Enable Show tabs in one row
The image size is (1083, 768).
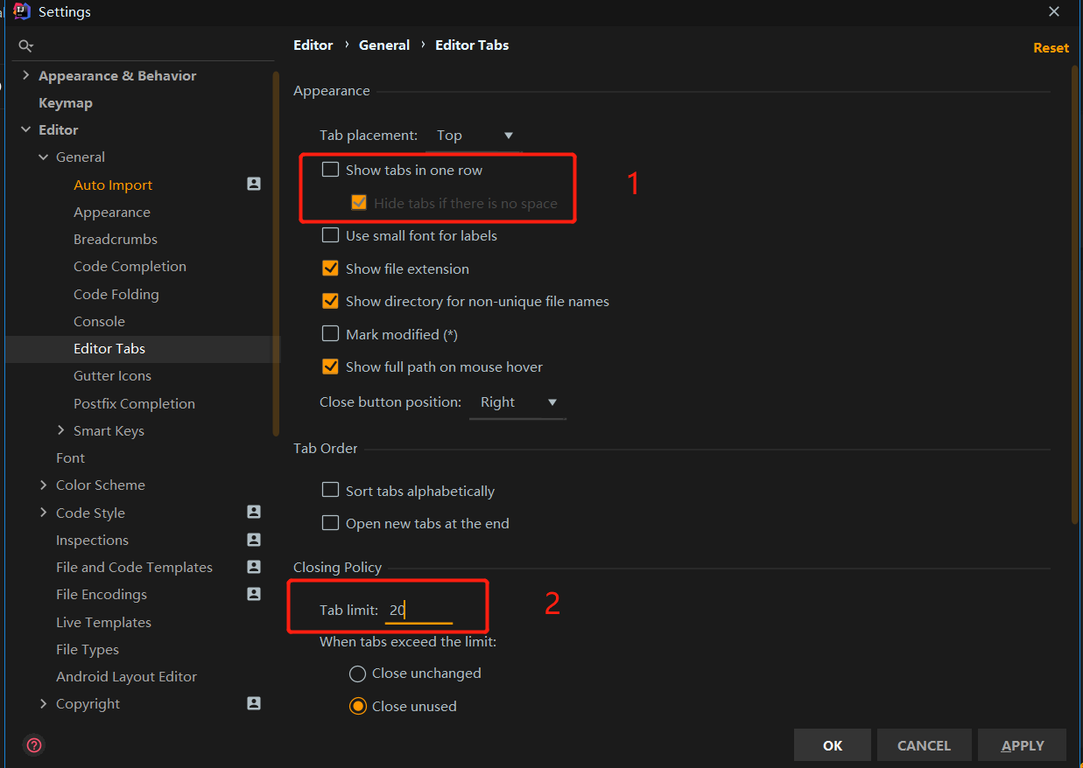click(x=330, y=170)
